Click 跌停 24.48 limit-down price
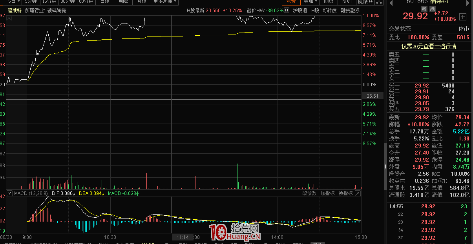 (462, 160)
